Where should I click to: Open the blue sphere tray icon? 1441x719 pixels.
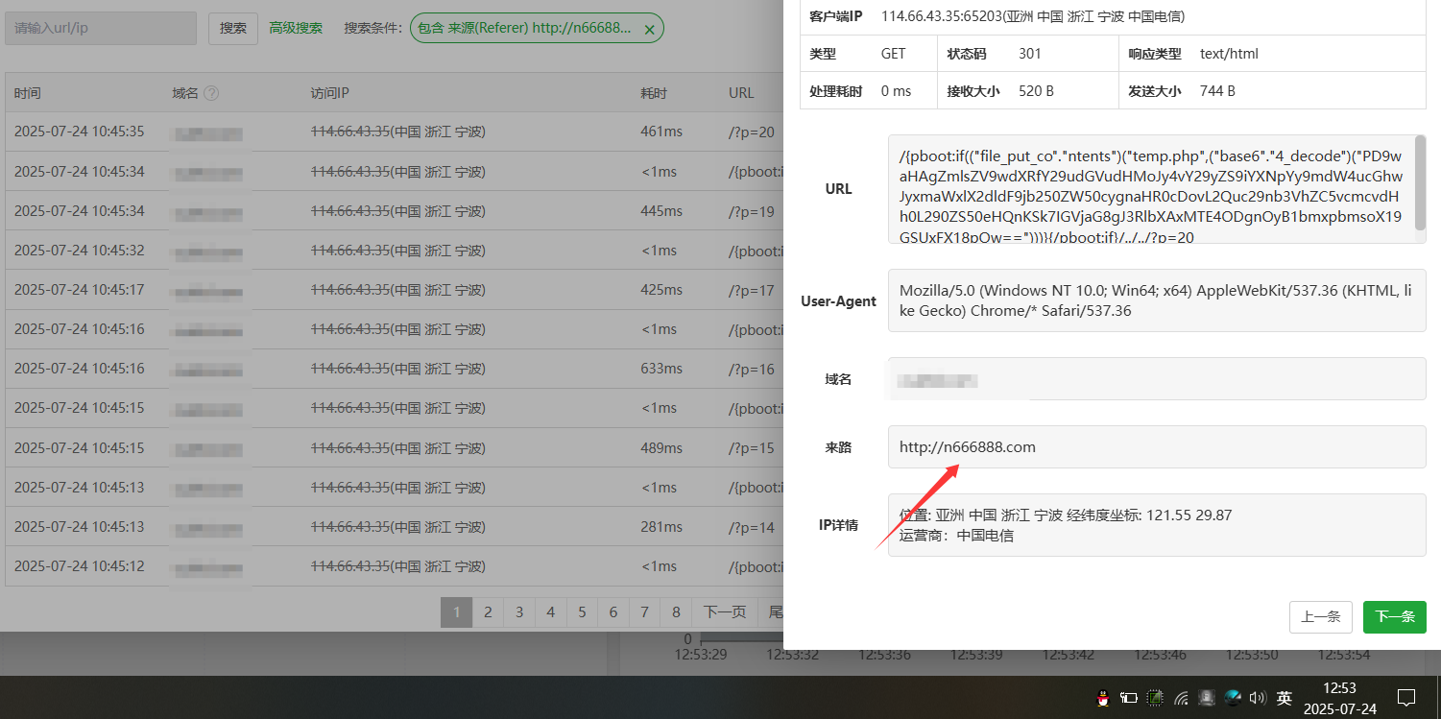click(1233, 698)
